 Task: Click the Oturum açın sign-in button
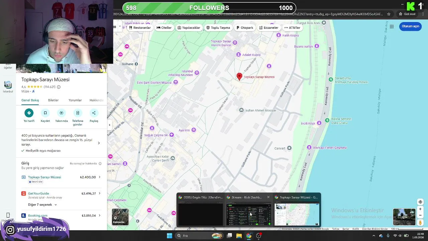pos(410,26)
